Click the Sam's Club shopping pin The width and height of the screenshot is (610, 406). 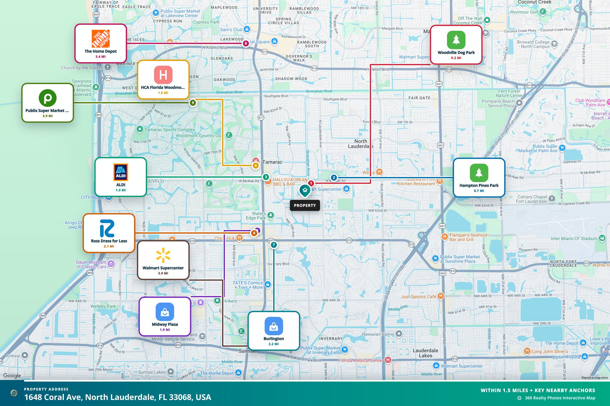click(x=247, y=29)
